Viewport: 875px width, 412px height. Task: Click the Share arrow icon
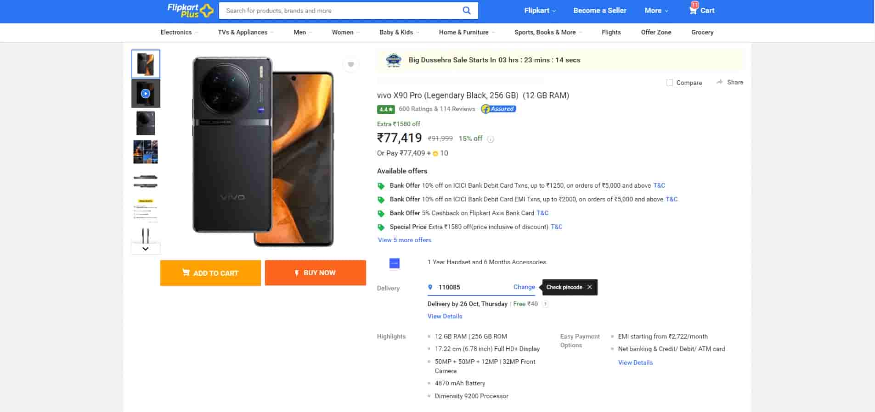click(x=719, y=82)
